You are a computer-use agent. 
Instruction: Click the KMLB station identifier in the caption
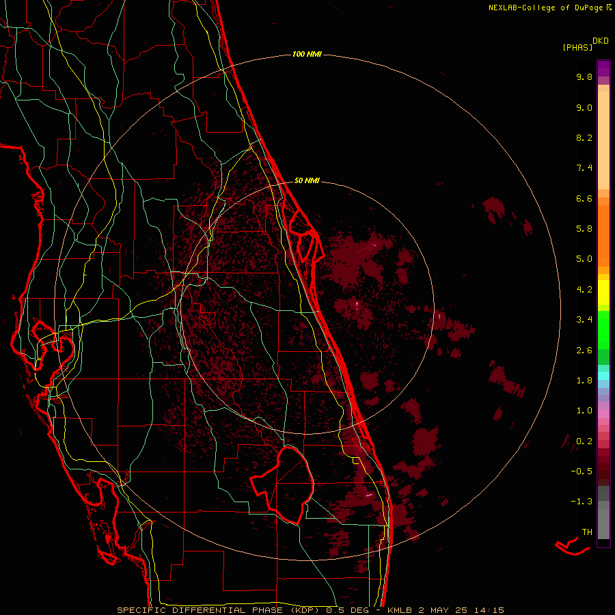coord(400,610)
